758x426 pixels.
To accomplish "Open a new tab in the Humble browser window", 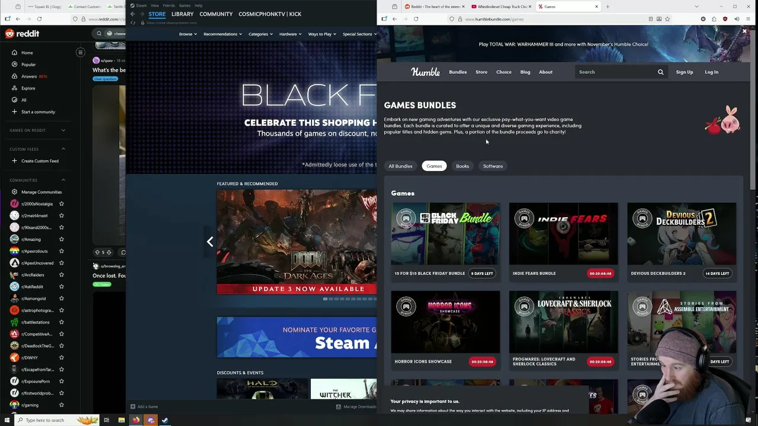I will tap(608, 7).
